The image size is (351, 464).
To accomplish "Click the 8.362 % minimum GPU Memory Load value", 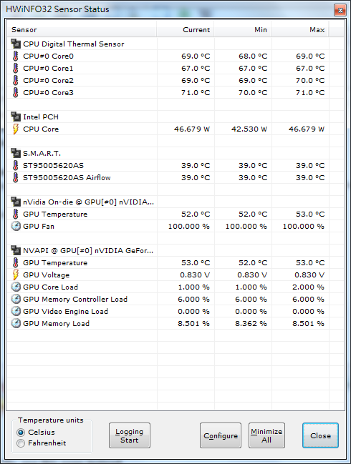I will [251, 323].
